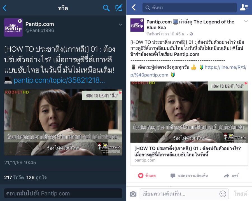Open the 217 retweets list
Screen dimensions: 252x201
pos(14,178)
